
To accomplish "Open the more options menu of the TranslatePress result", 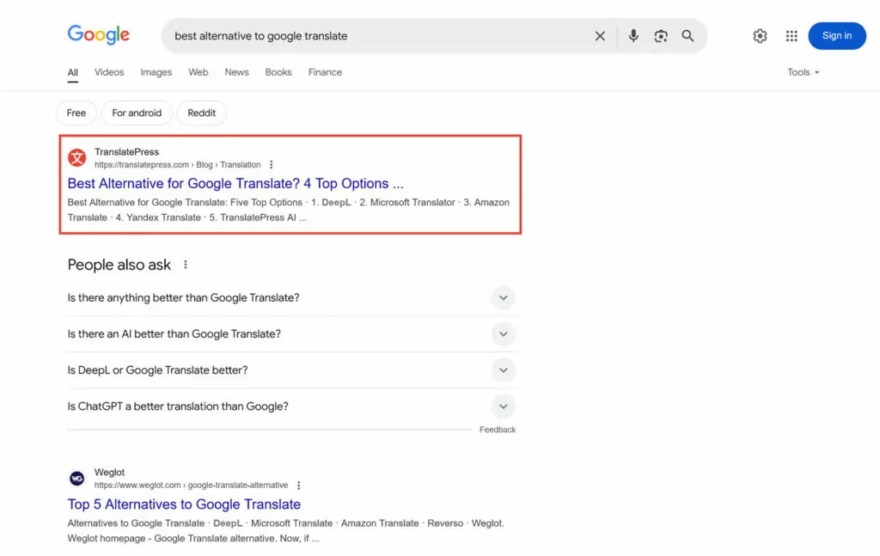I will [x=271, y=164].
